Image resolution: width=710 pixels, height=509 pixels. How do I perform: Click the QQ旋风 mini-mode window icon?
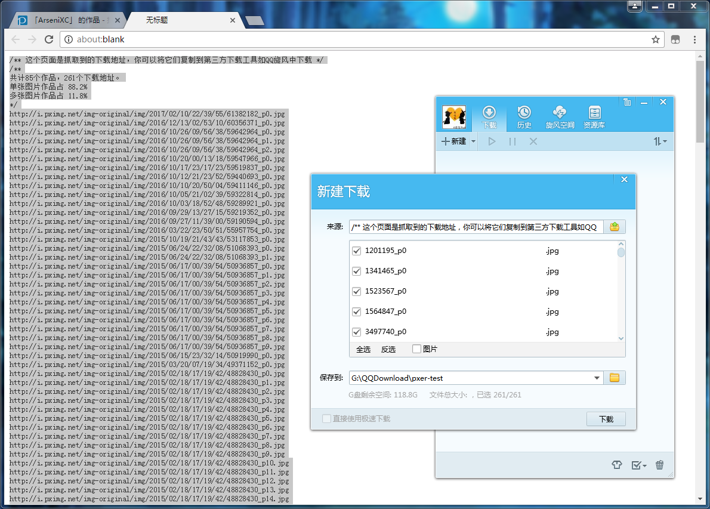coord(627,103)
